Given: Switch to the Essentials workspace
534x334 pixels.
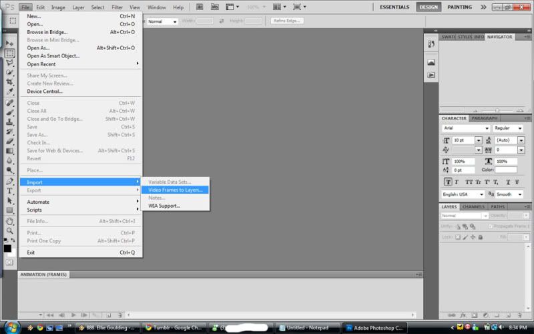Looking at the screenshot, I should [x=394, y=7].
